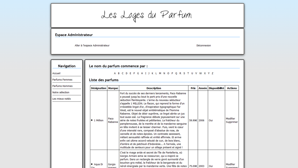Click the 'Espace Administrateur' heading
Image resolution: width=298 pixels, height=168 pixels.
(x=74, y=35)
